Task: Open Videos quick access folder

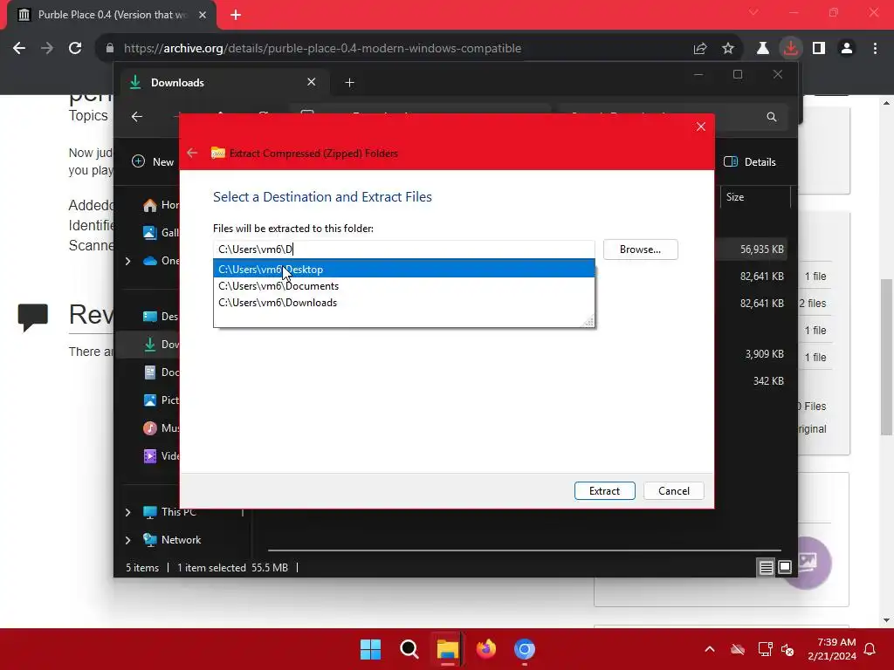Action: click(161, 455)
